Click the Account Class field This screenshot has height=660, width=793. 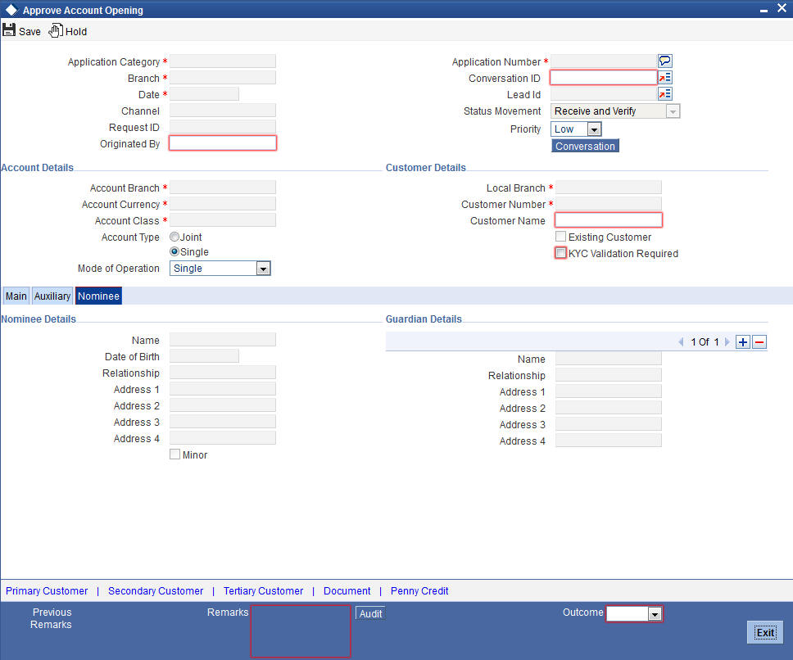coord(223,220)
